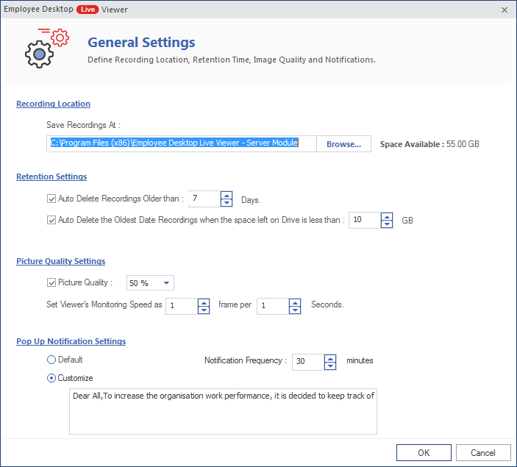517x467 pixels.
Task: Click the OK button
Action: (424, 452)
